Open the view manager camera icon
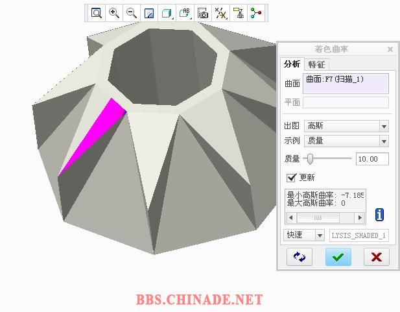This screenshot has width=400, height=312. click(x=203, y=13)
